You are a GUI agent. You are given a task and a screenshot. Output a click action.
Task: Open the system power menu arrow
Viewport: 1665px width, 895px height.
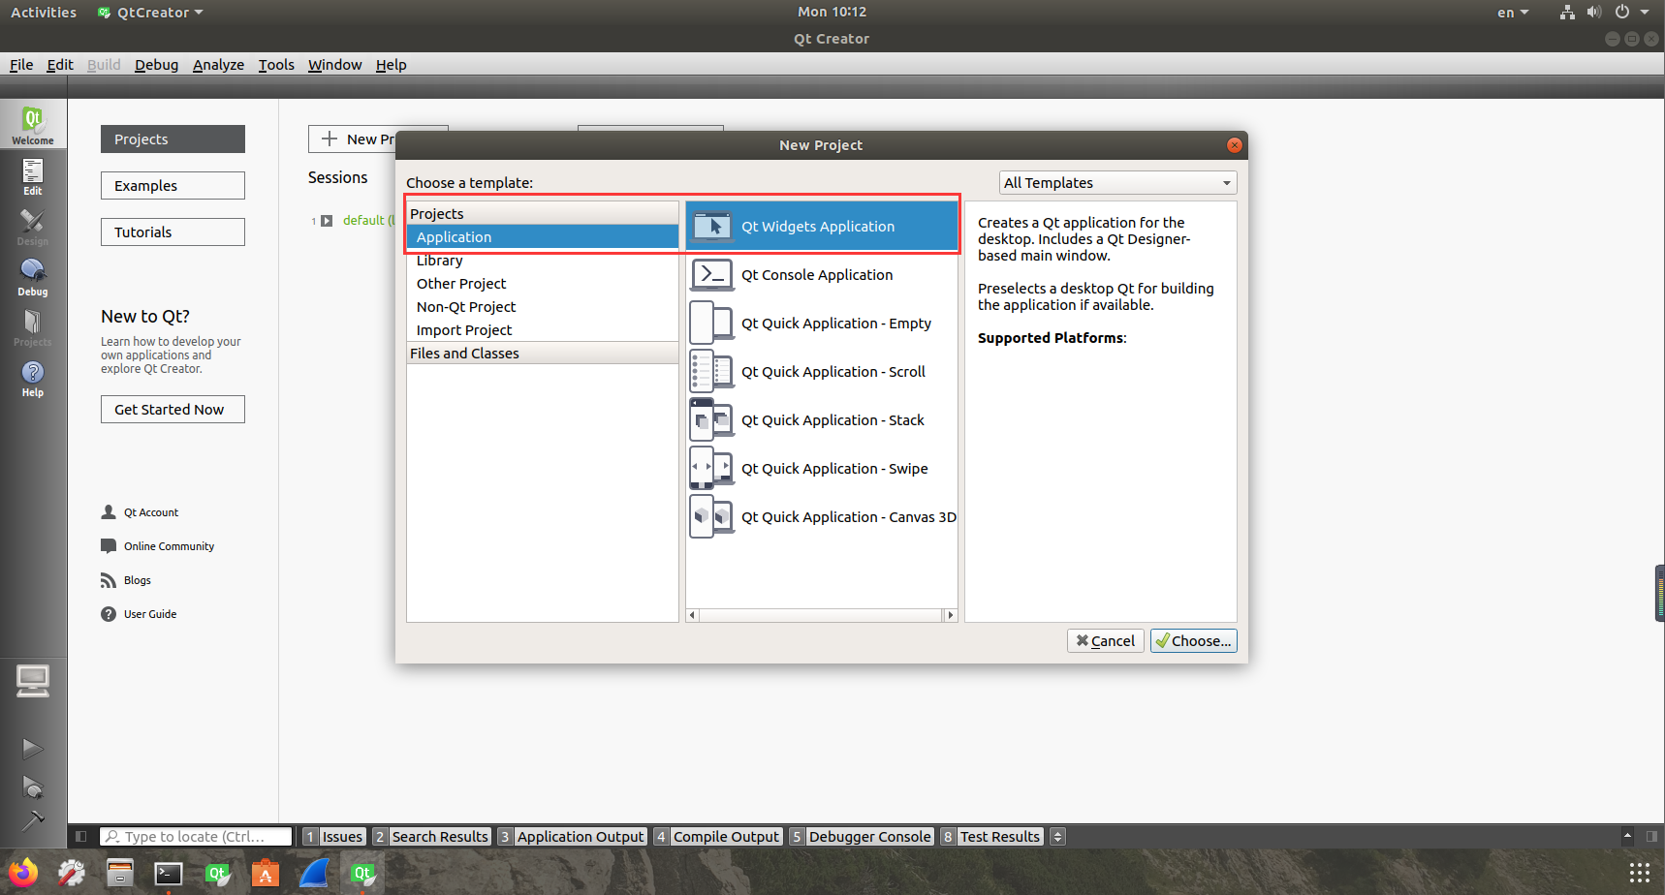[x=1645, y=13]
